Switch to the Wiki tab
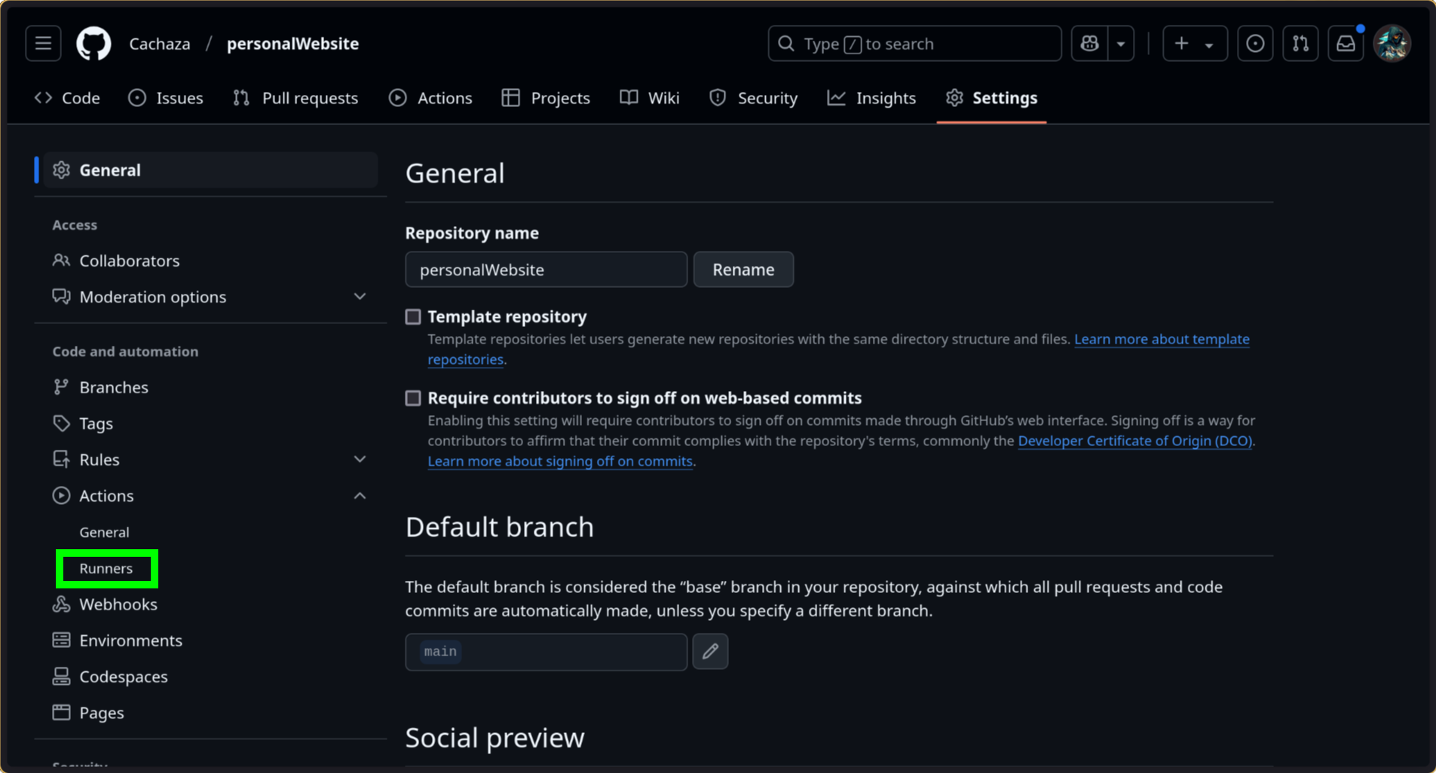The image size is (1436, 773). click(650, 98)
